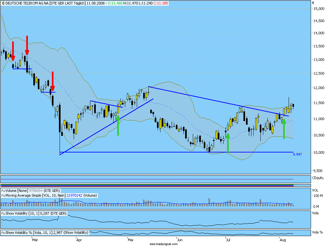Click the close value C:11.385
The height and width of the screenshot is (246, 328).
tap(161, 3)
